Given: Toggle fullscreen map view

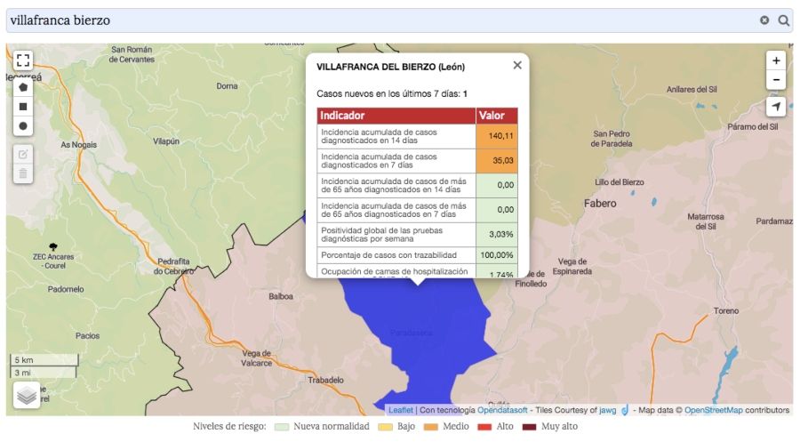Looking at the screenshot, I should [x=23, y=60].
